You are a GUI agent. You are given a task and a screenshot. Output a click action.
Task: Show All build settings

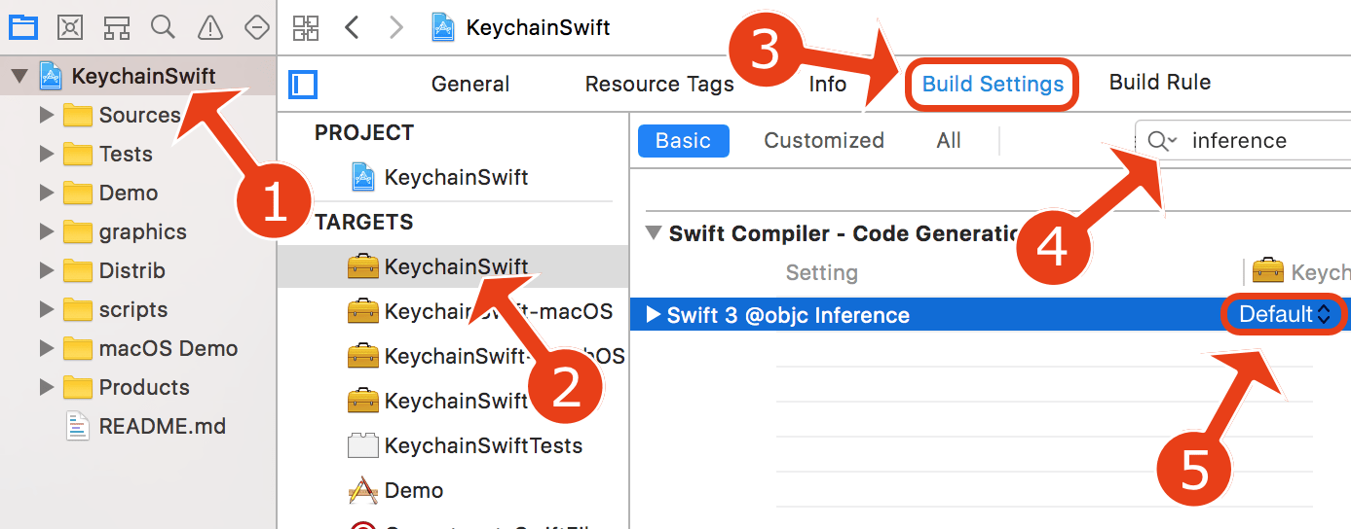click(x=949, y=140)
